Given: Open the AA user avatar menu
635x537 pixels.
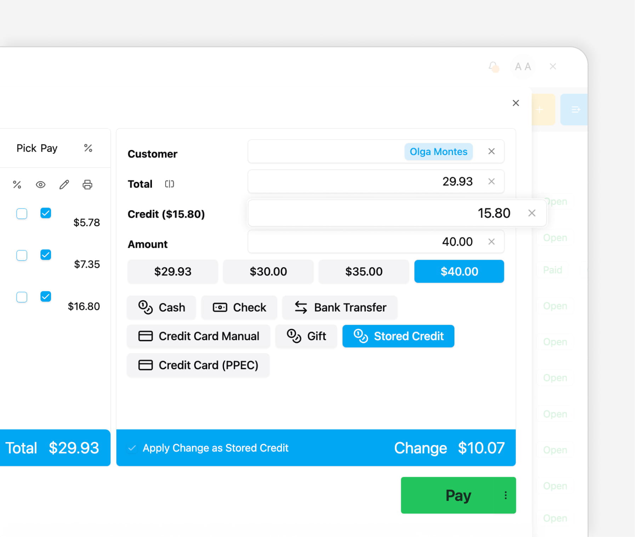Looking at the screenshot, I should pos(523,67).
